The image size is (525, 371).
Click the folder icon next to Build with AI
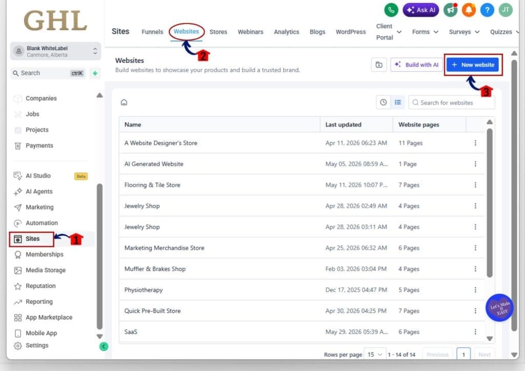pos(379,64)
